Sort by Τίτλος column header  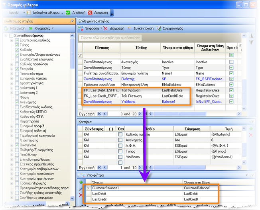pos(141,48)
